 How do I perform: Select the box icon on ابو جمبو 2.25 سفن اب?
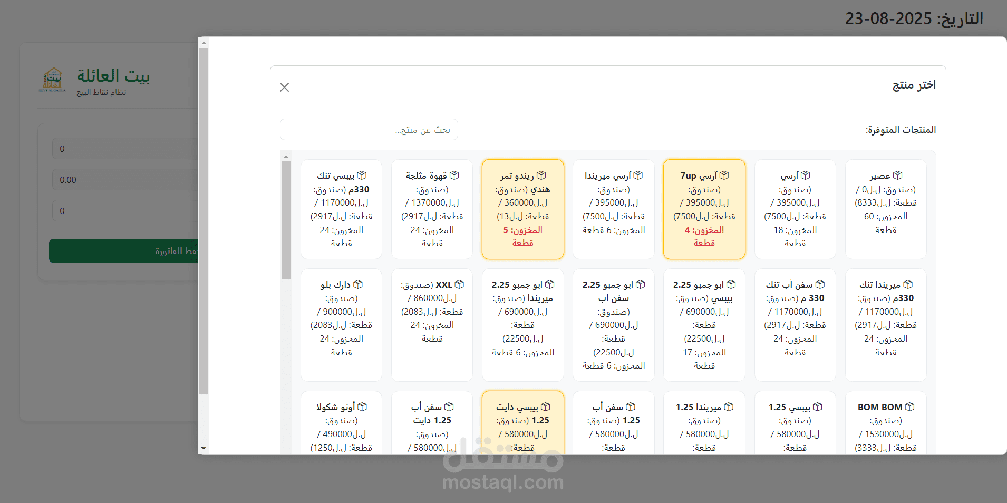click(641, 285)
